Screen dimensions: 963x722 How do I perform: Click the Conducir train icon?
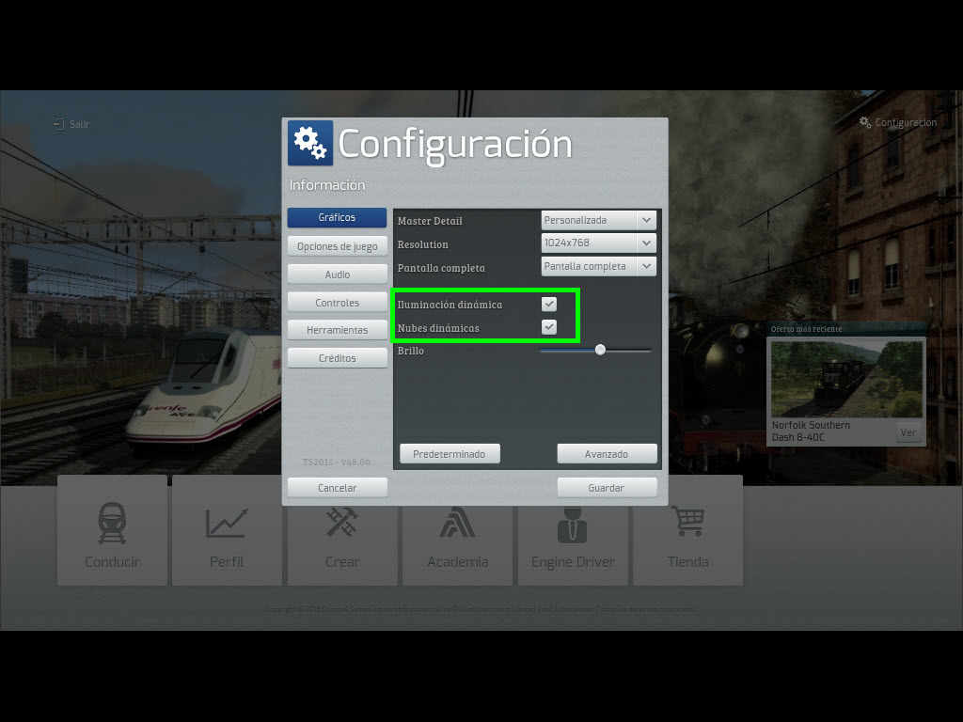[x=112, y=524]
